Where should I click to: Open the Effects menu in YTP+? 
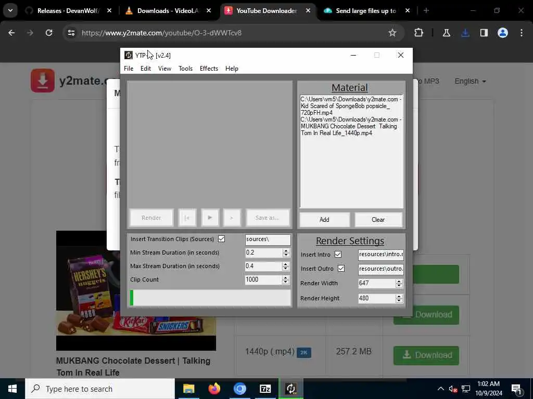pyautogui.click(x=209, y=69)
